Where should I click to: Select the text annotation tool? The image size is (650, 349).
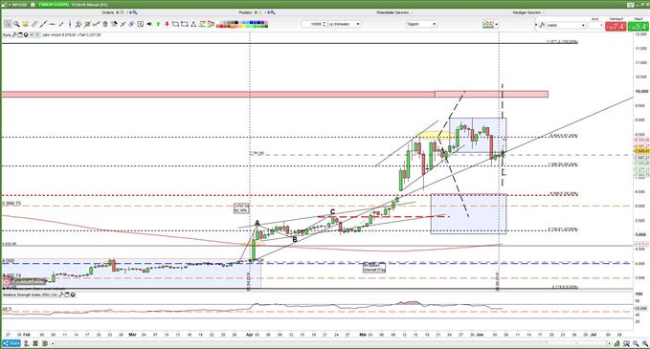(x=140, y=24)
